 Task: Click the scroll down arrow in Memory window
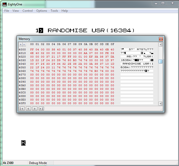tap(160, 104)
